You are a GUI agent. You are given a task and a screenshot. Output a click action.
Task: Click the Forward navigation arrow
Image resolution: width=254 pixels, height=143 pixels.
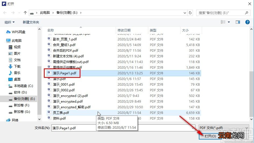click(x=13, y=13)
